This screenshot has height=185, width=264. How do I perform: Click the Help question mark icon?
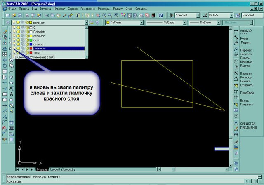pos(162,15)
